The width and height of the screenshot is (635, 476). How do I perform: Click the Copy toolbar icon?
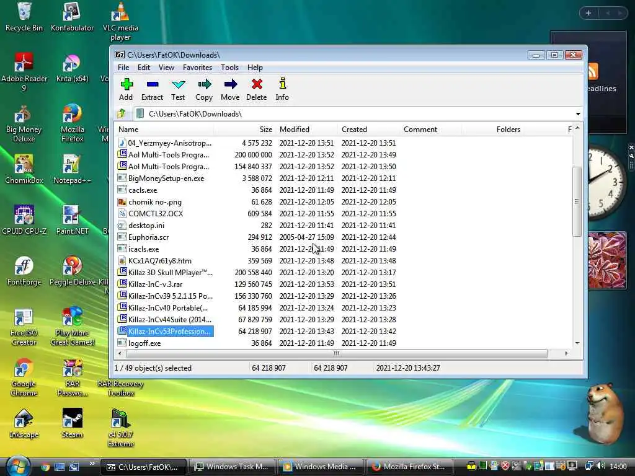coord(203,89)
